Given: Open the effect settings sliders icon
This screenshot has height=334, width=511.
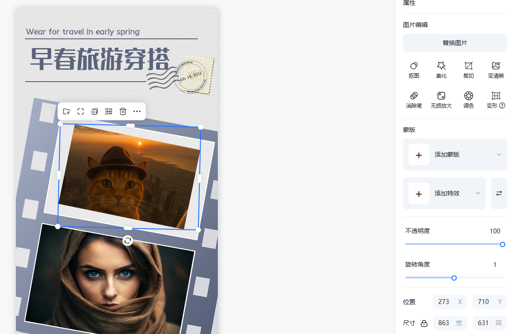Looking at the screenshot, I should pyautogui.click(x=499, y=193).
